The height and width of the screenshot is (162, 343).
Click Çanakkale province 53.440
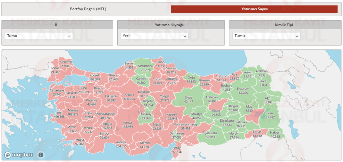[x=57, y=92]
